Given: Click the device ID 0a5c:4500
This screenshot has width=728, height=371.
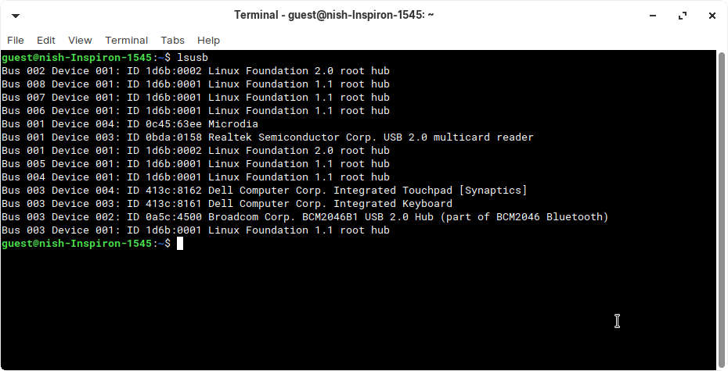Looking at the screenshot, I should (x=174, y=217).
